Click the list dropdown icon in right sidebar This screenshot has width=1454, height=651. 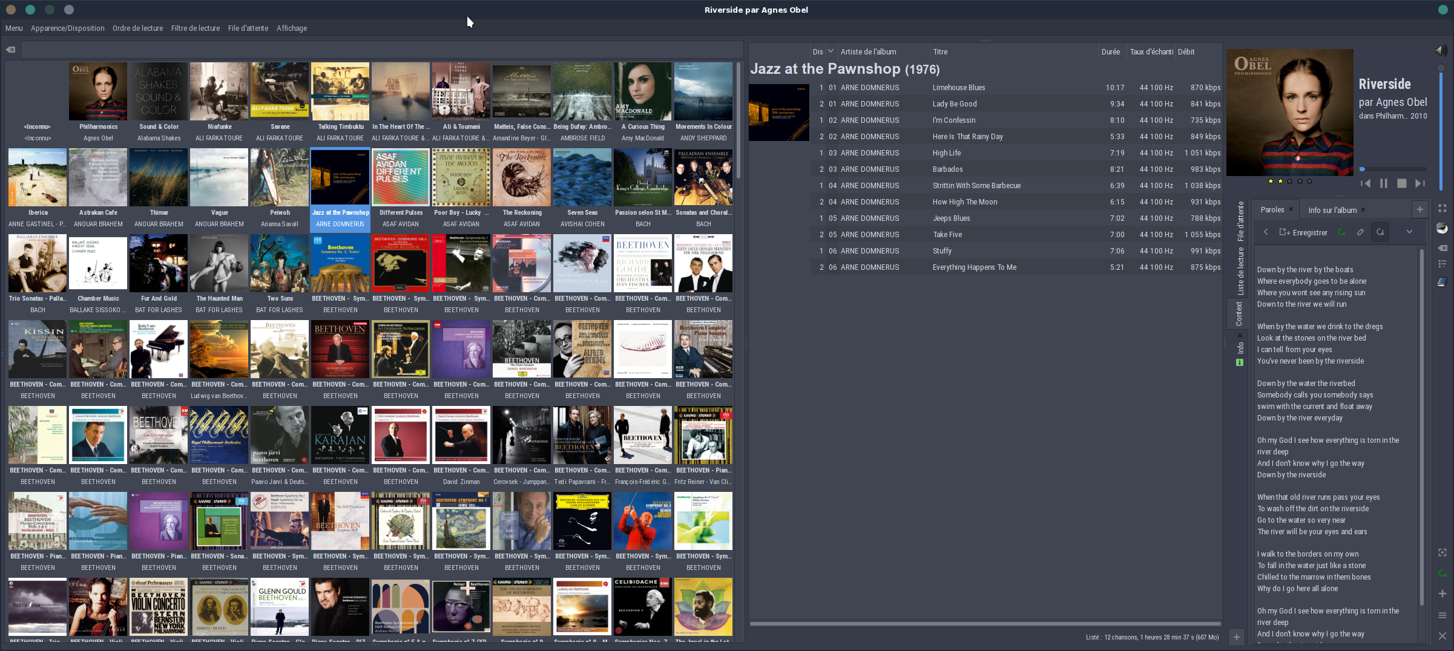[x=1442, y=264]
